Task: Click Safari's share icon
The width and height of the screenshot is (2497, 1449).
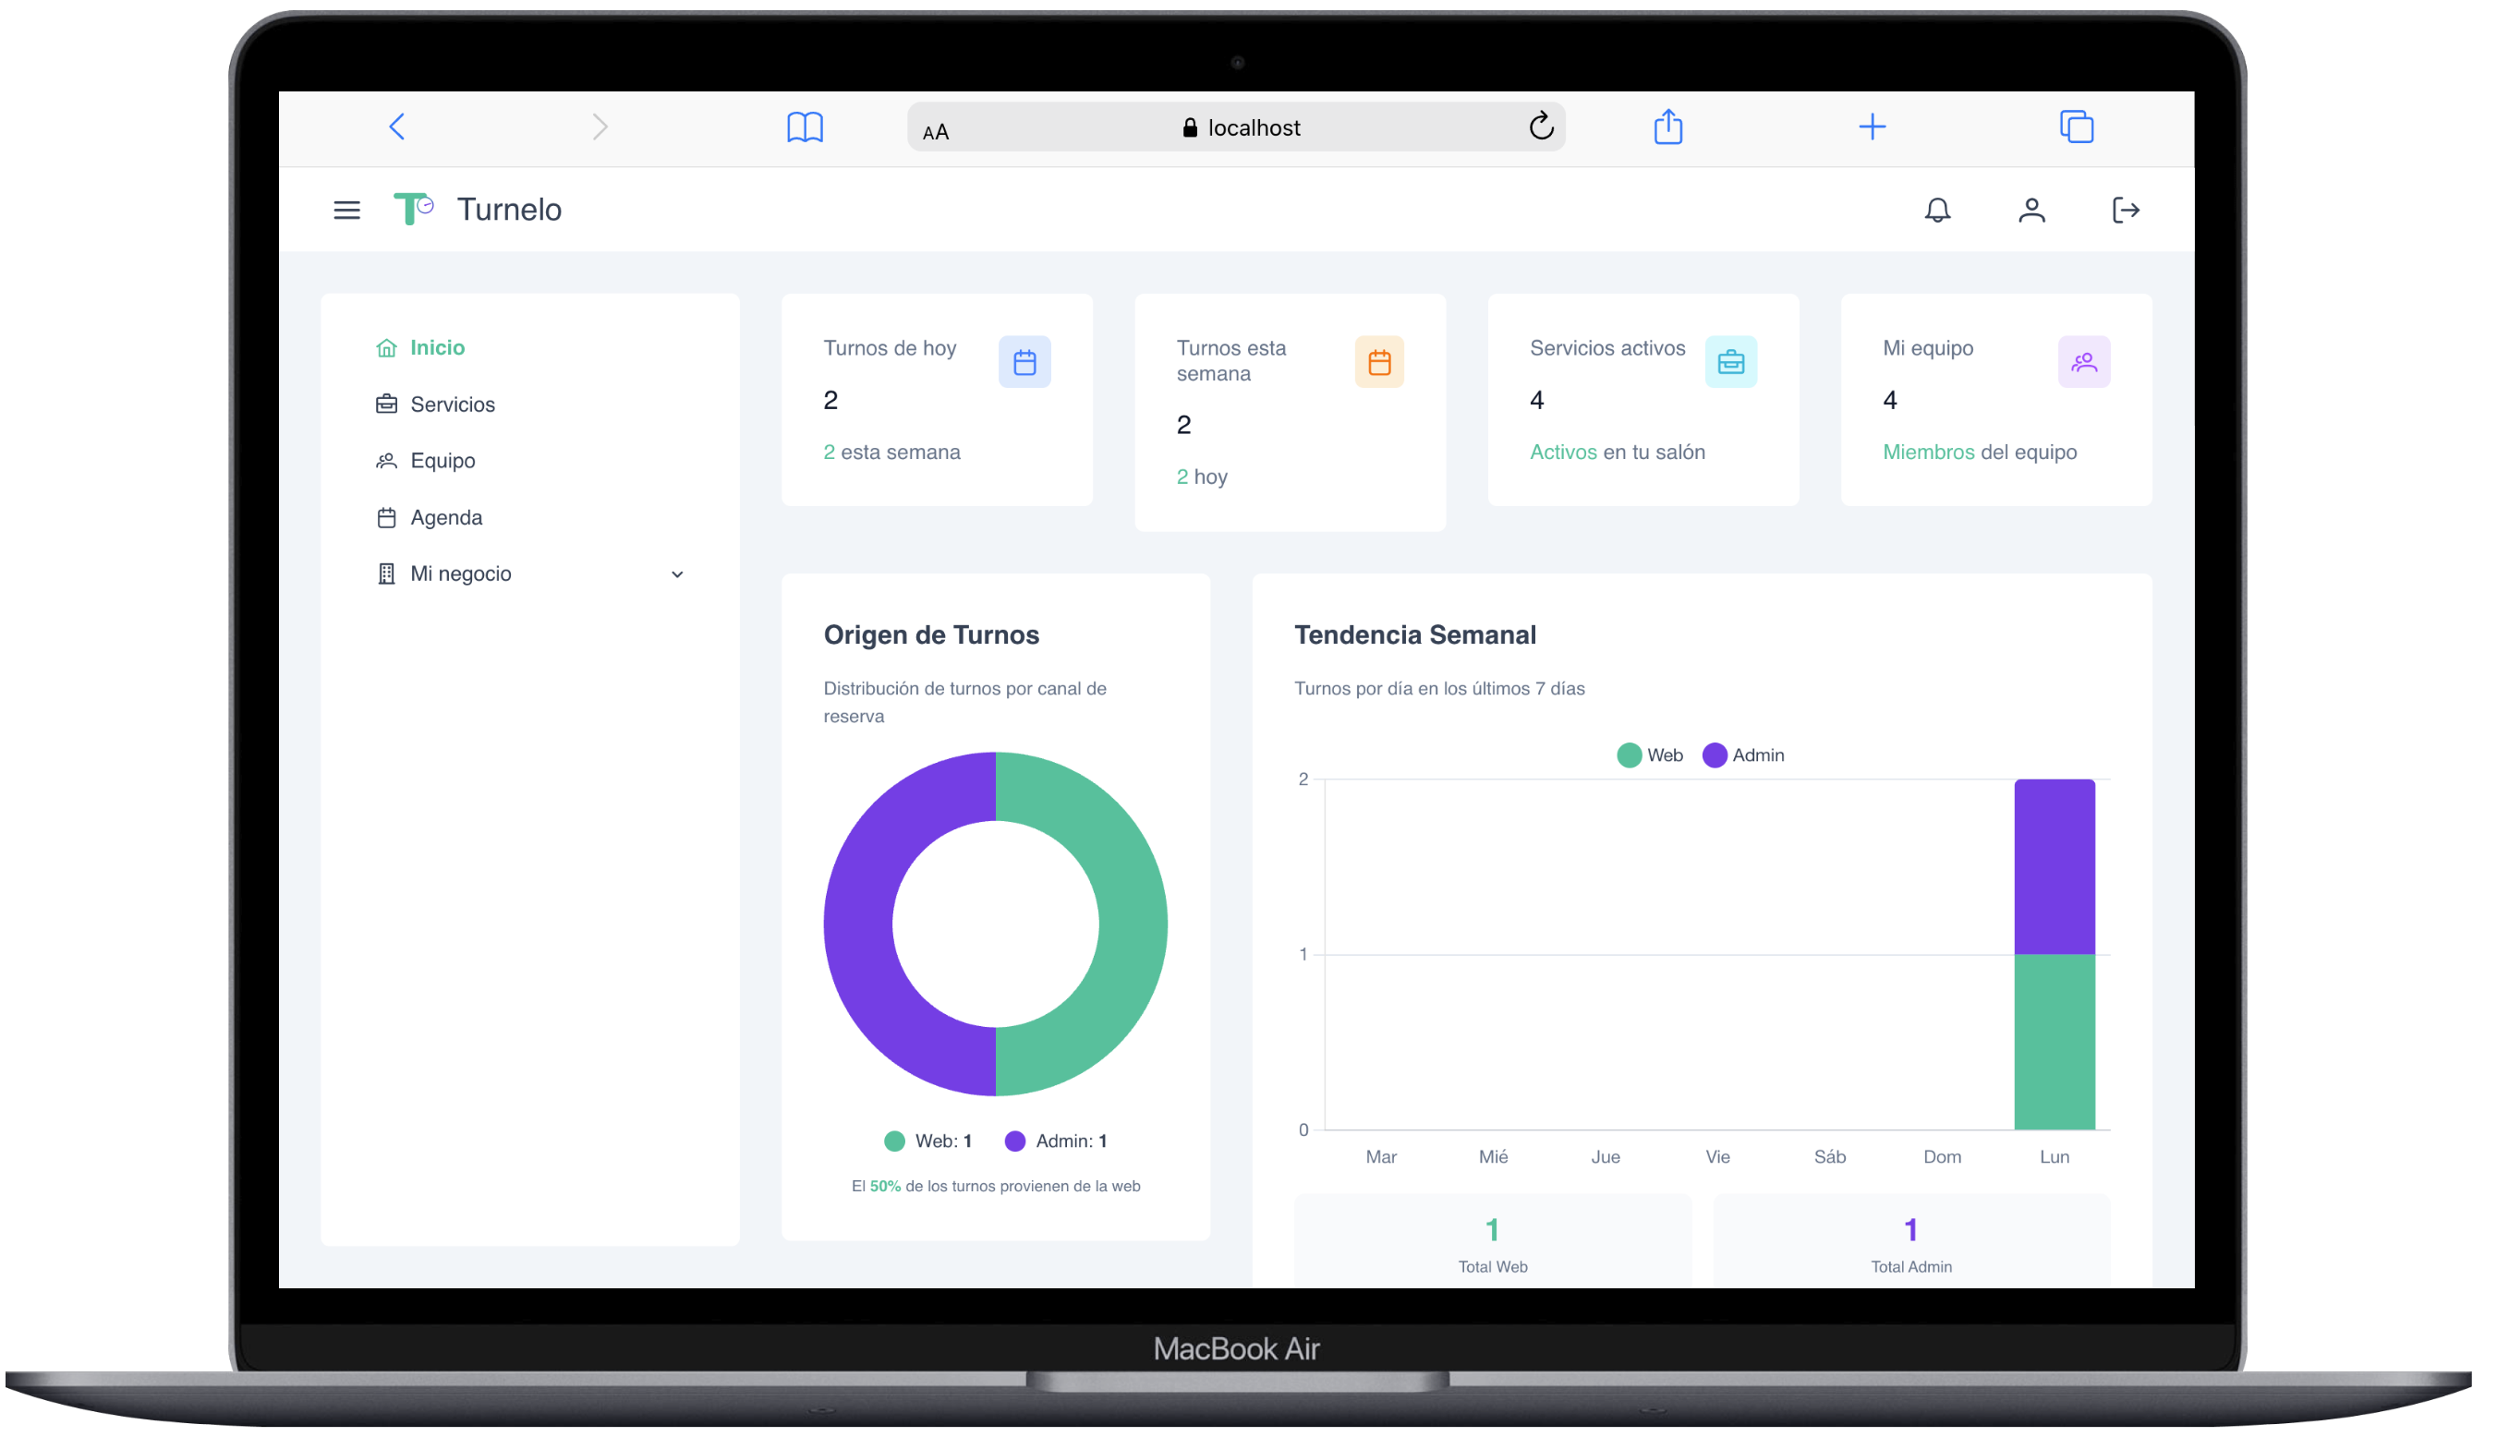Action: point(1668,127)
